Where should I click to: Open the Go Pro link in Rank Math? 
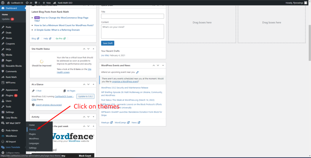[60, 39]
